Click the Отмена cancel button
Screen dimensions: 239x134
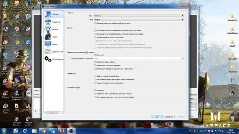point(169,117)
